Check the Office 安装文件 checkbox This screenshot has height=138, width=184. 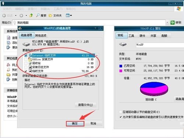coord(26,60)
